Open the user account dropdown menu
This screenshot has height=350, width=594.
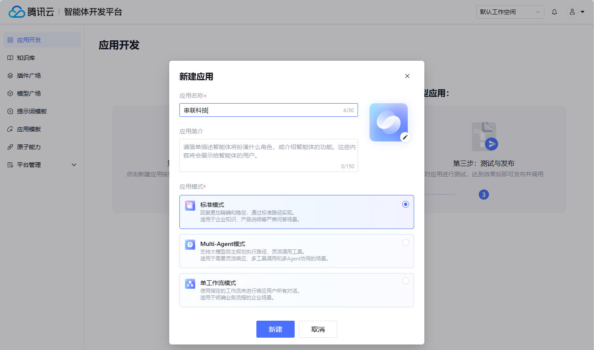[x=576, y=12]
